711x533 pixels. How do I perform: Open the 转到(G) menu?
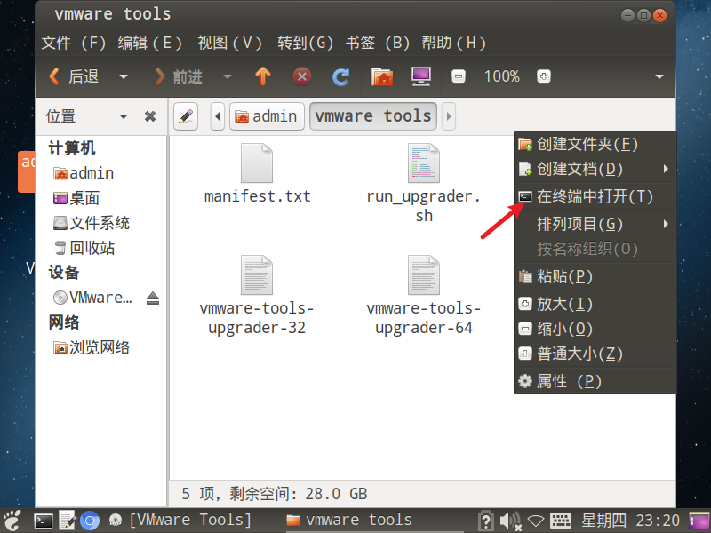point(306,43)
